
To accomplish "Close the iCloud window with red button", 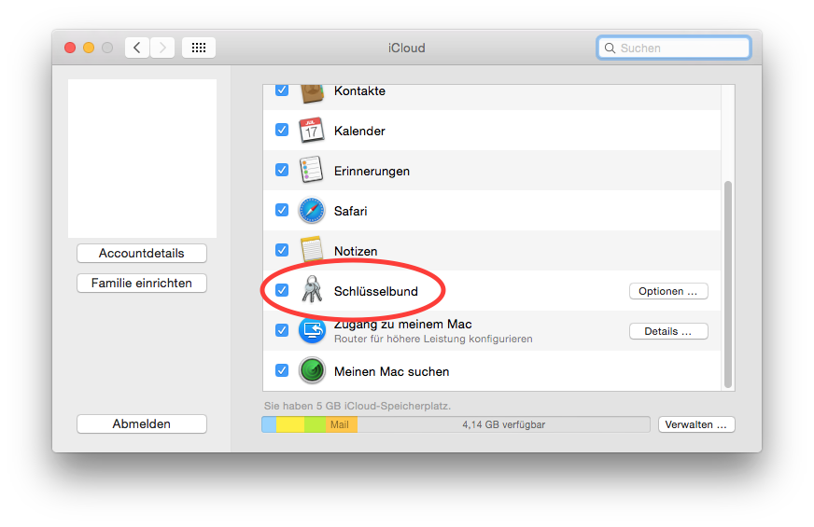I will click(70, 48).
